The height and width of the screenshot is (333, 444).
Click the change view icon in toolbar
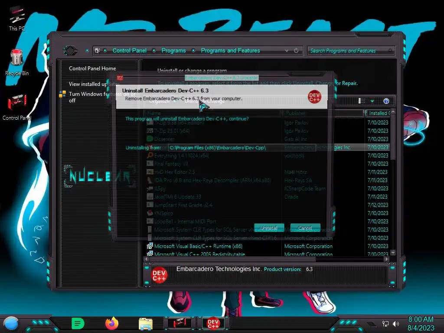click(362, 101)
